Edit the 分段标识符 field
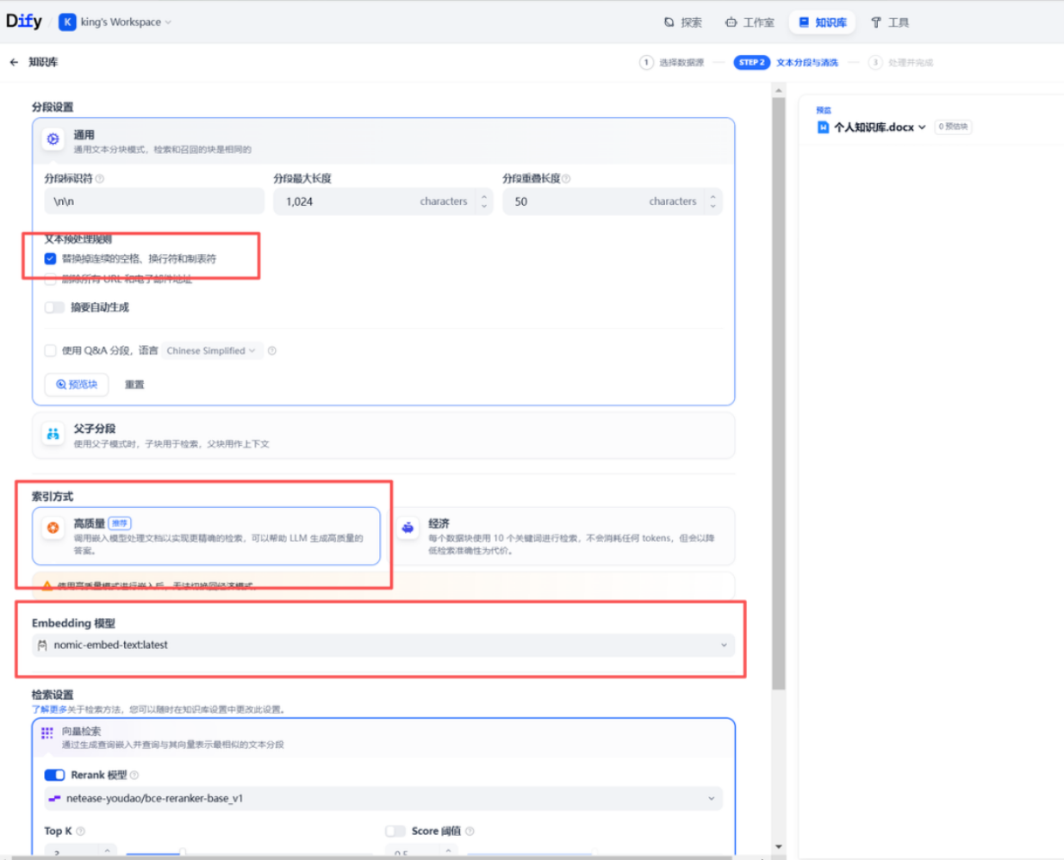Viewport: 1064px width, 860px height. pyautogui.click(x=154, y=201)
